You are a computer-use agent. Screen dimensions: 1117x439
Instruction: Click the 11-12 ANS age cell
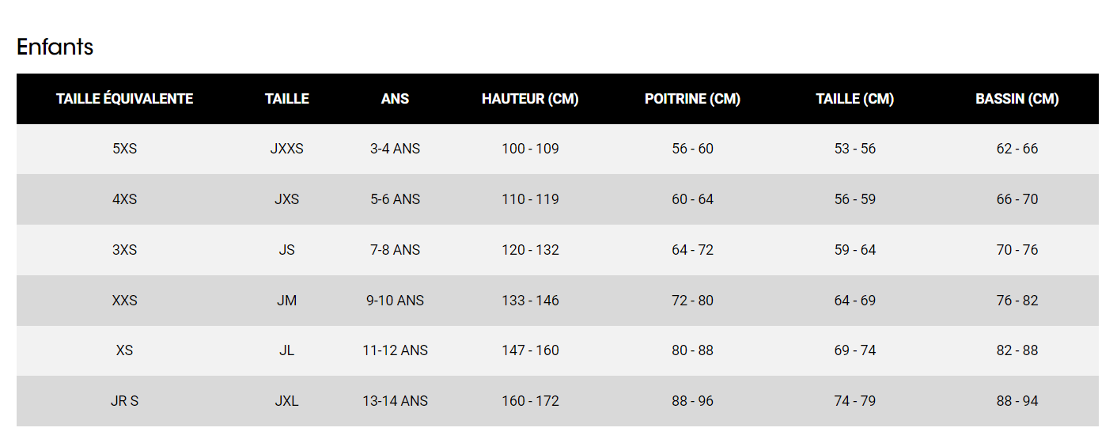coord(395,350)
